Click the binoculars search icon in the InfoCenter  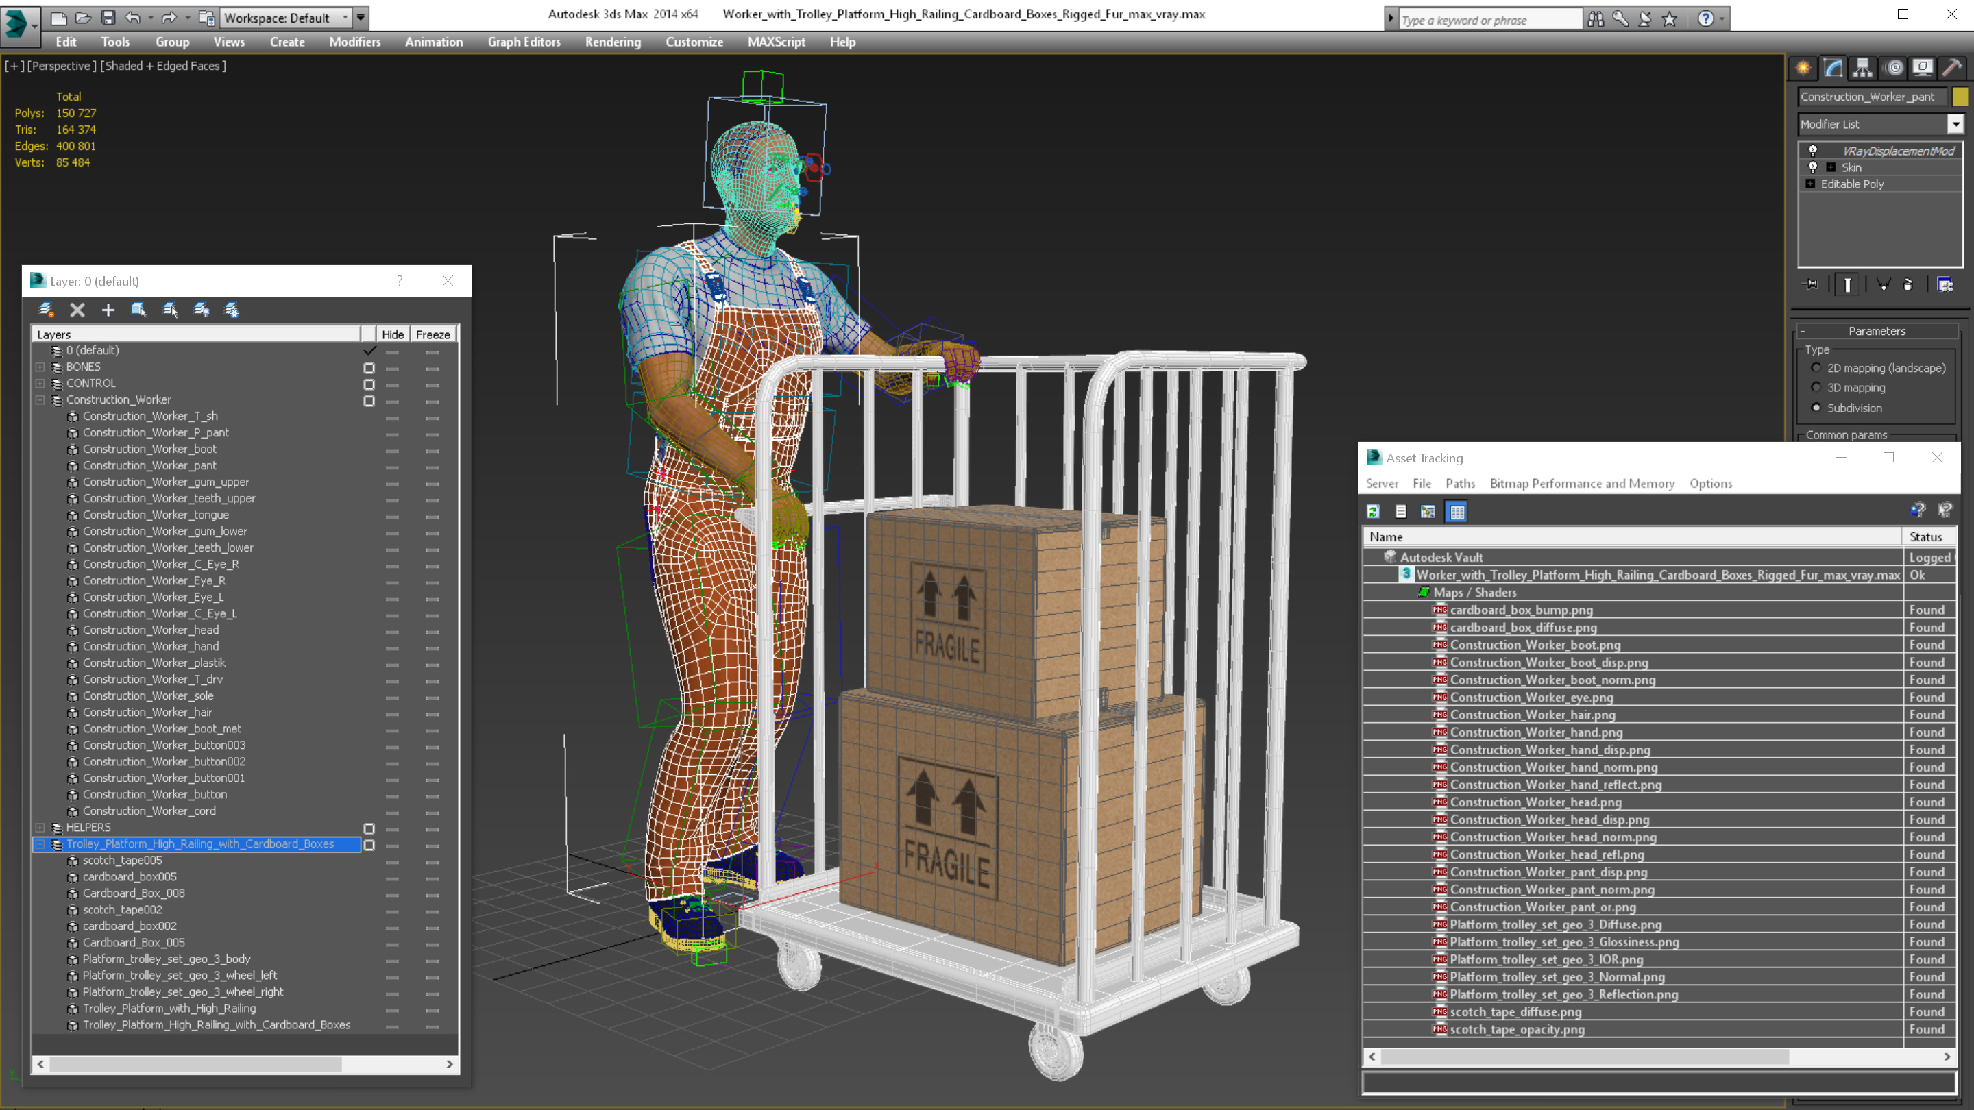coord(1596,18)
